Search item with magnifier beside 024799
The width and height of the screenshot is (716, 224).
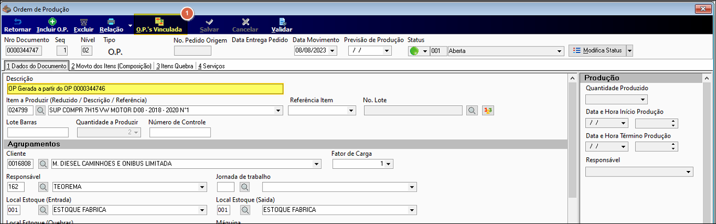tap(41, 110)
